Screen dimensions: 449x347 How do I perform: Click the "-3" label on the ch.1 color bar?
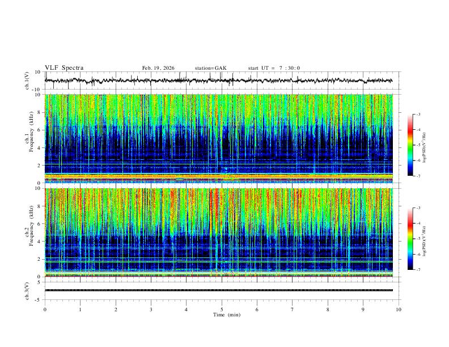[418, 115]
